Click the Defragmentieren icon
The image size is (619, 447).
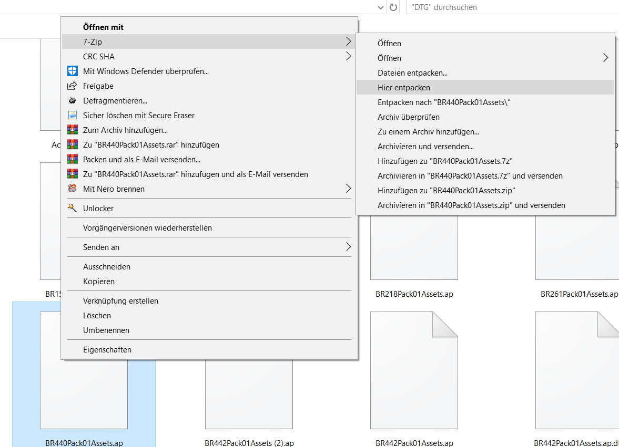pos(72,100)
